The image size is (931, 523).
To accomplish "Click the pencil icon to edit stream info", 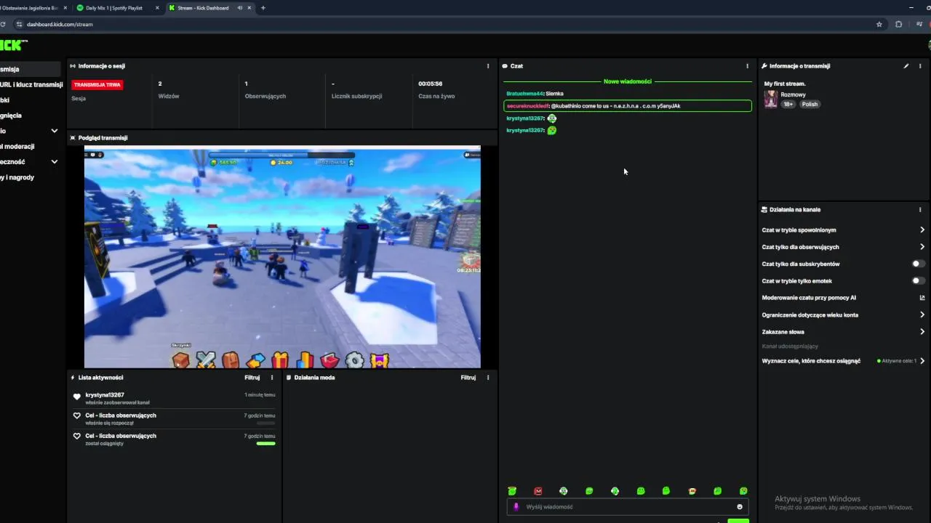I will pos(906,66).
